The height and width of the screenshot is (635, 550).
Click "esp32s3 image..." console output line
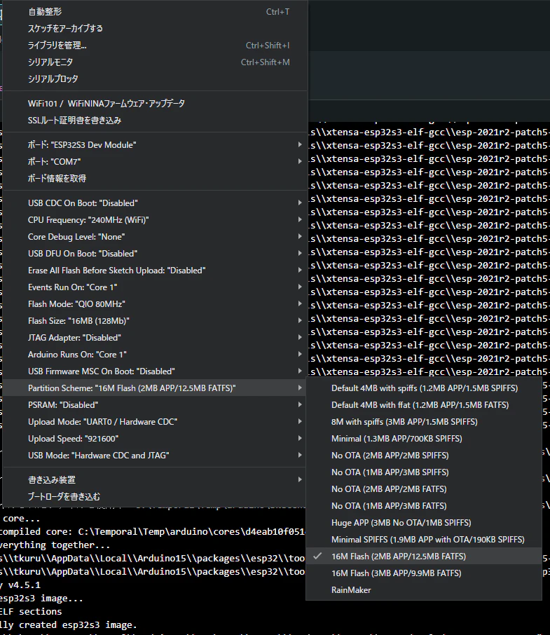click(x=41, y=598)
